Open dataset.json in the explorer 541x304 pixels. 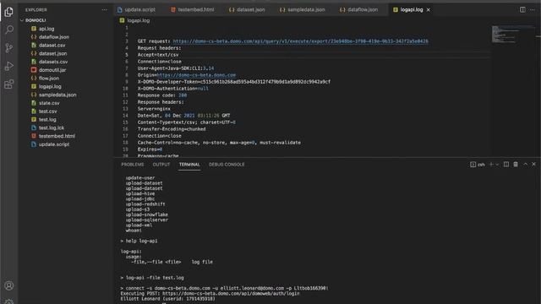(52, 53)
